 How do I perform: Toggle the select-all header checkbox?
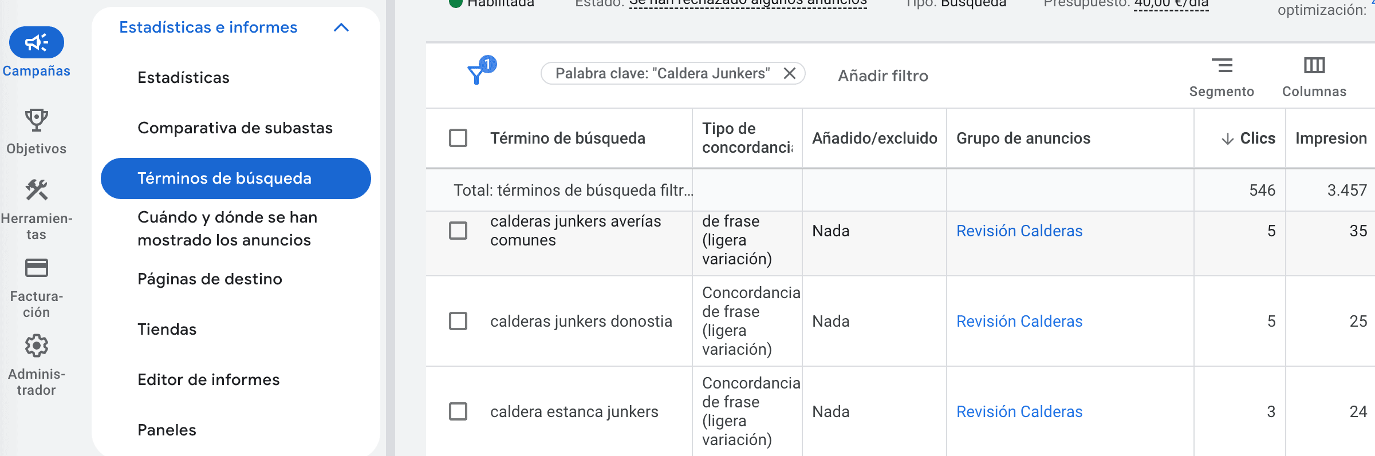(x=458, y=138)
